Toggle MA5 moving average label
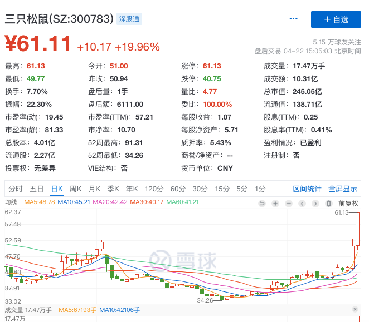The height and width of the screenshot is (322, 369). tap(40, 202)
